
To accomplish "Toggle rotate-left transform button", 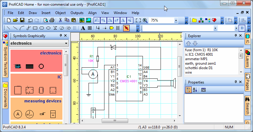I will coord(97,20).
